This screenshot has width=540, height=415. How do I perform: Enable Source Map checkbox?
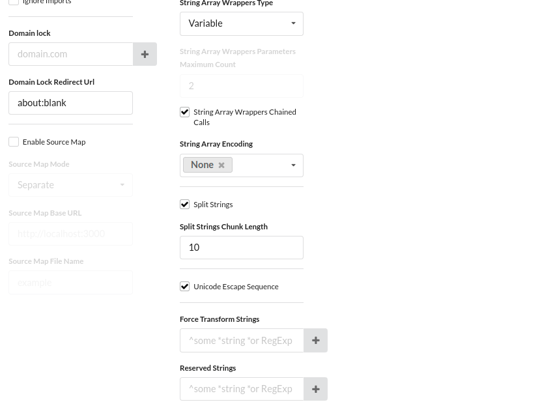tap(14, 142)
